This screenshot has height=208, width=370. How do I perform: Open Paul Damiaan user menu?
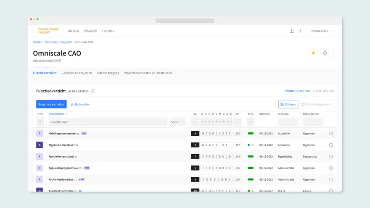[x=321, y=31]
